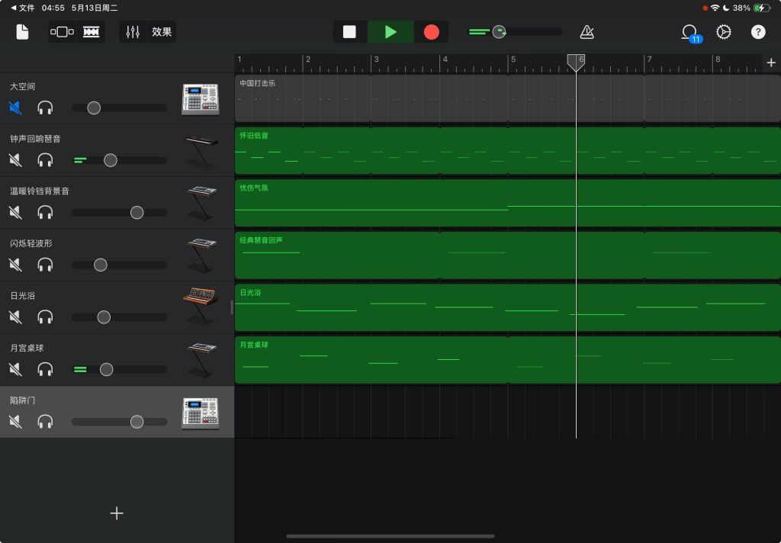Screen dimensions: 781x543
Task: Toggle the metronome icon
Action: point(587,32)
